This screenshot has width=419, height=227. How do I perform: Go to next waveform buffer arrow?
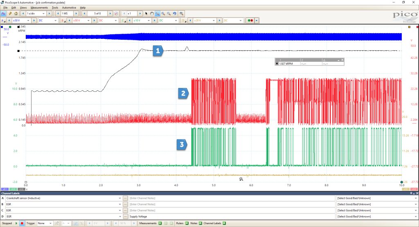coord(110,13)
